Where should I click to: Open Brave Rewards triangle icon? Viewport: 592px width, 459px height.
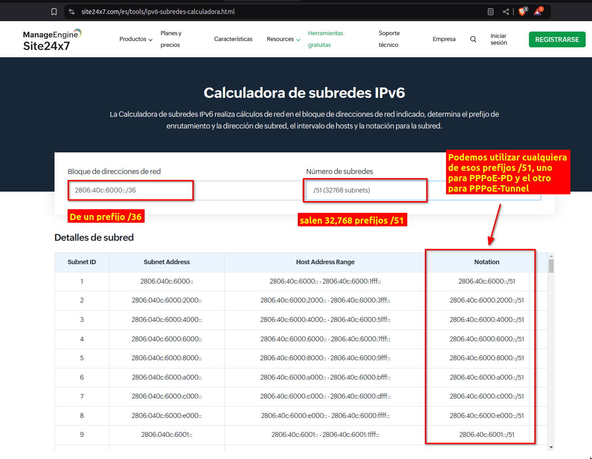coord(537,12)
